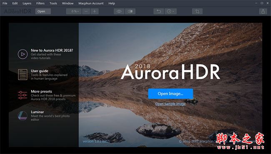Minimize the Aurora HDR window
271x154 pixels.
[x=257, y=3]
